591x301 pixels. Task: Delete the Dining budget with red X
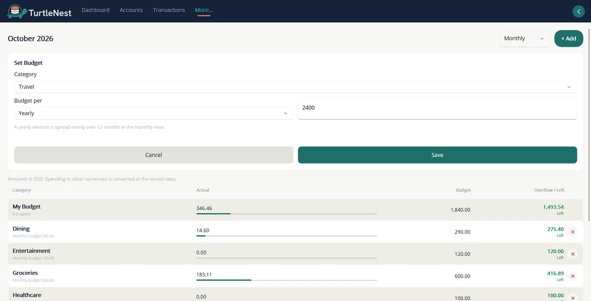[x=573, y=232]
